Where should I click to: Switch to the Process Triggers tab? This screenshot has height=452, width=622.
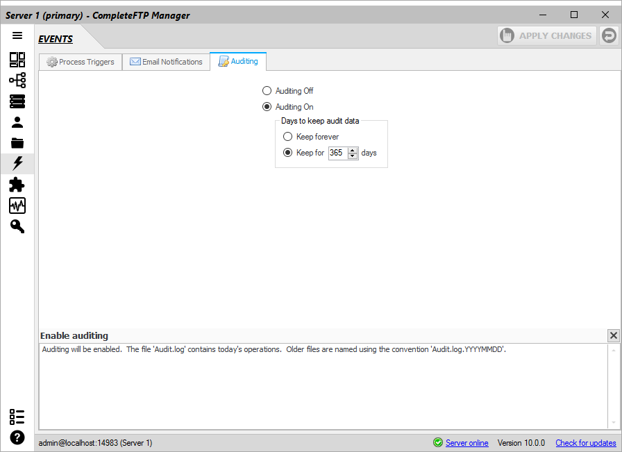pyautogui.click(x=81, y=62)
